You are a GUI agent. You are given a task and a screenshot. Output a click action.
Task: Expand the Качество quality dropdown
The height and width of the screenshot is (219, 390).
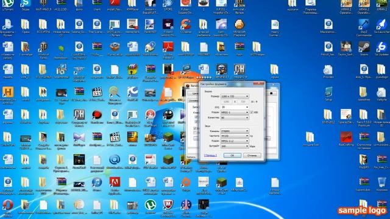click(x=235, y=117)
